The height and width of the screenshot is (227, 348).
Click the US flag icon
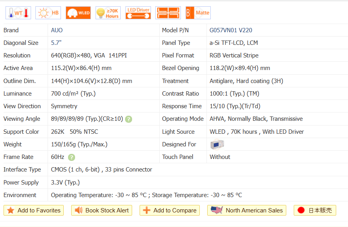tap(216, 210)
